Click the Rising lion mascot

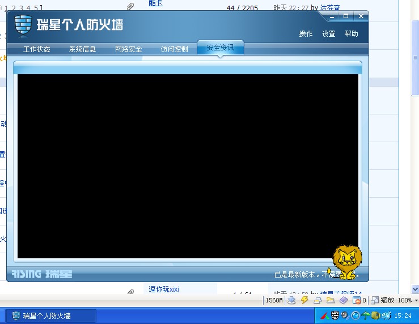346,262
